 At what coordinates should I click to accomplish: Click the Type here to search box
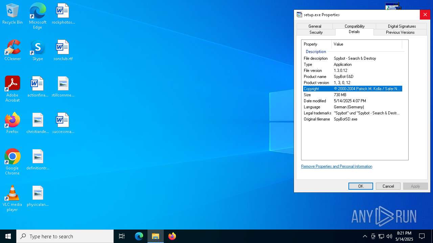65,236
